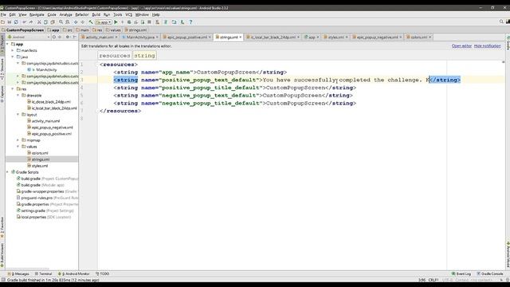The image size is (510, 287).
Task: Open the Gradle Console panel
Action: [490, 274]
